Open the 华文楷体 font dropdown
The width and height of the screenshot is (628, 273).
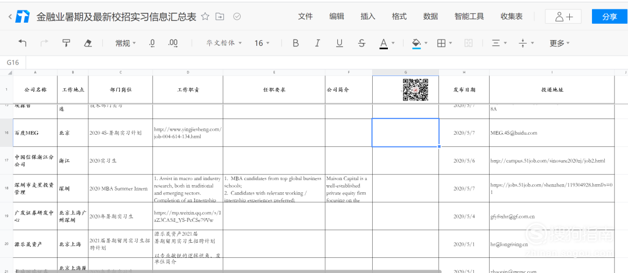224,43
